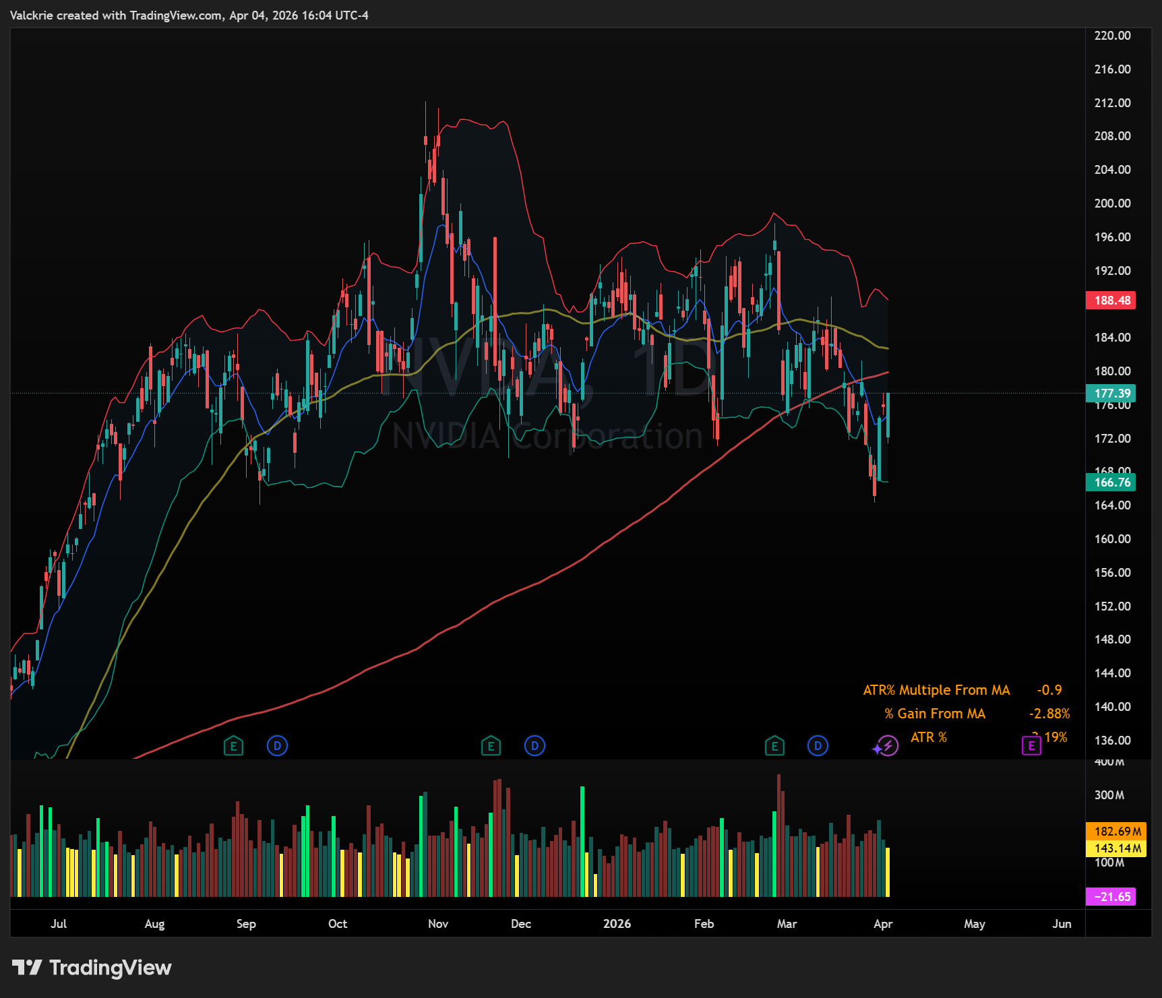The width and height of the screenshot is (1162, 998).
Task: Click the 144.00 price axis tick
Action: point(1112,673)
